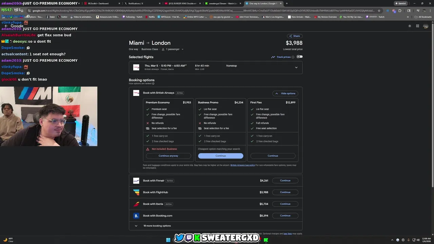434x244 pixels.
Task: Click the Booking.com logo icon
Action: (136, 216)
